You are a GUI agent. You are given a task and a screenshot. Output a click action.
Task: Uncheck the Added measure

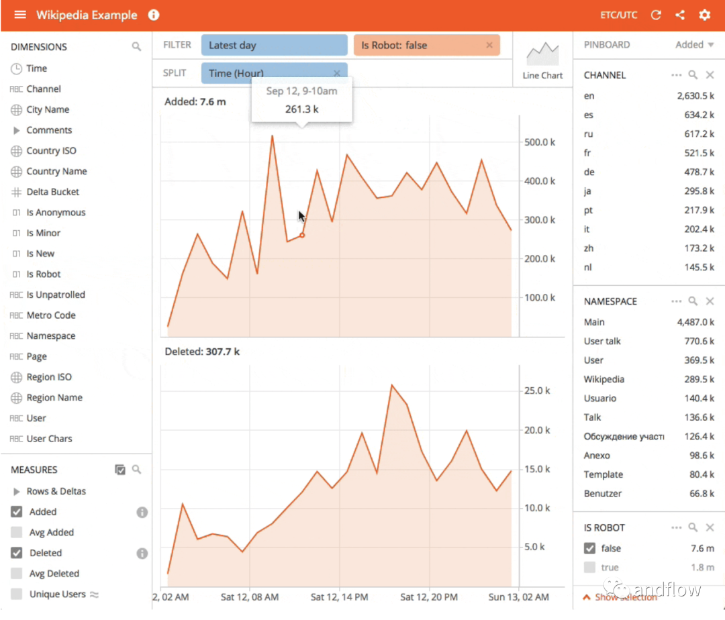[17, 512]
